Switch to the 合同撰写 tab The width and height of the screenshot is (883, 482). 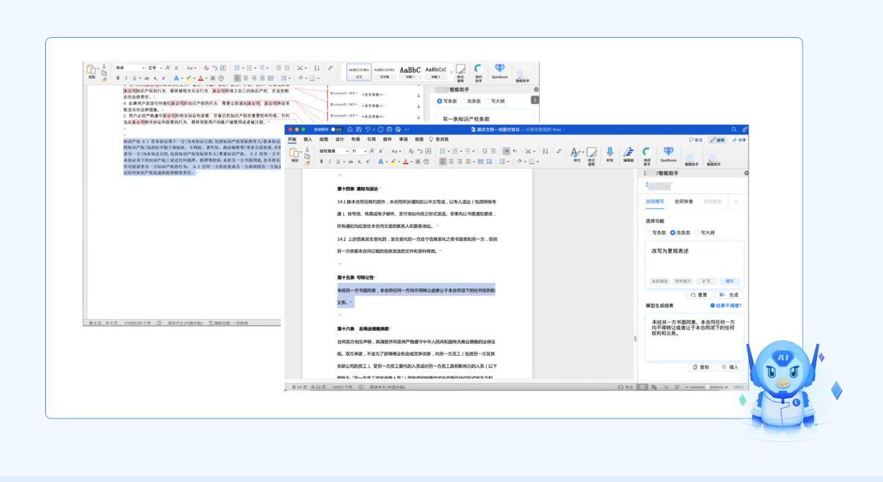655,201
